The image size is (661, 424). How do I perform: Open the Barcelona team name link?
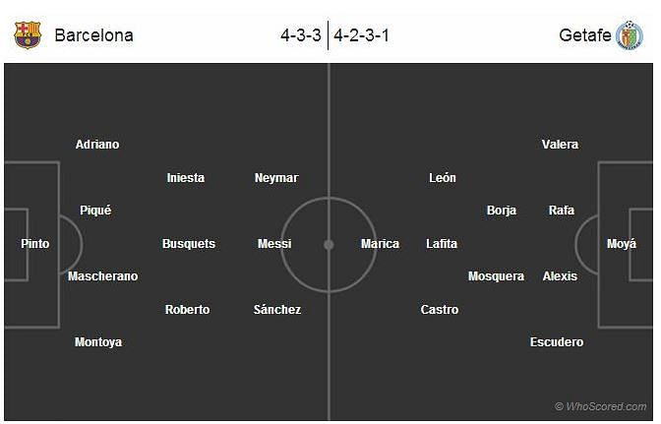tap(94, 35)
